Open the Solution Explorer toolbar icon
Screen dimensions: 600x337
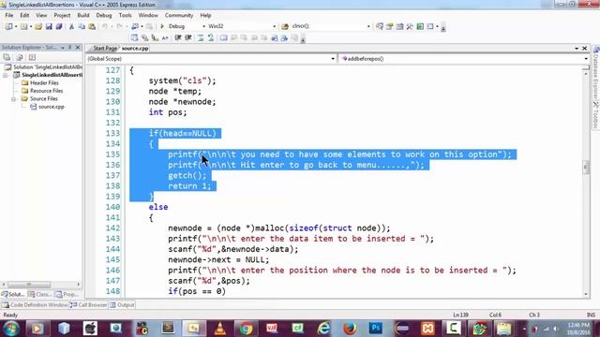379,26
